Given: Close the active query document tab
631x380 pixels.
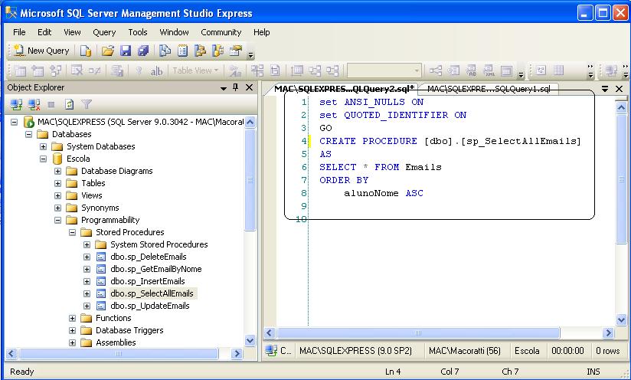Looking at the screenshot, I should point(620,89).
